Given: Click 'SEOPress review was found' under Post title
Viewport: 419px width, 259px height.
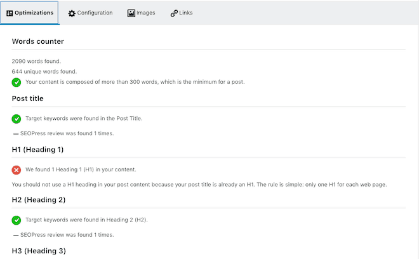Looking at the screenshot, I should (67, 133).
